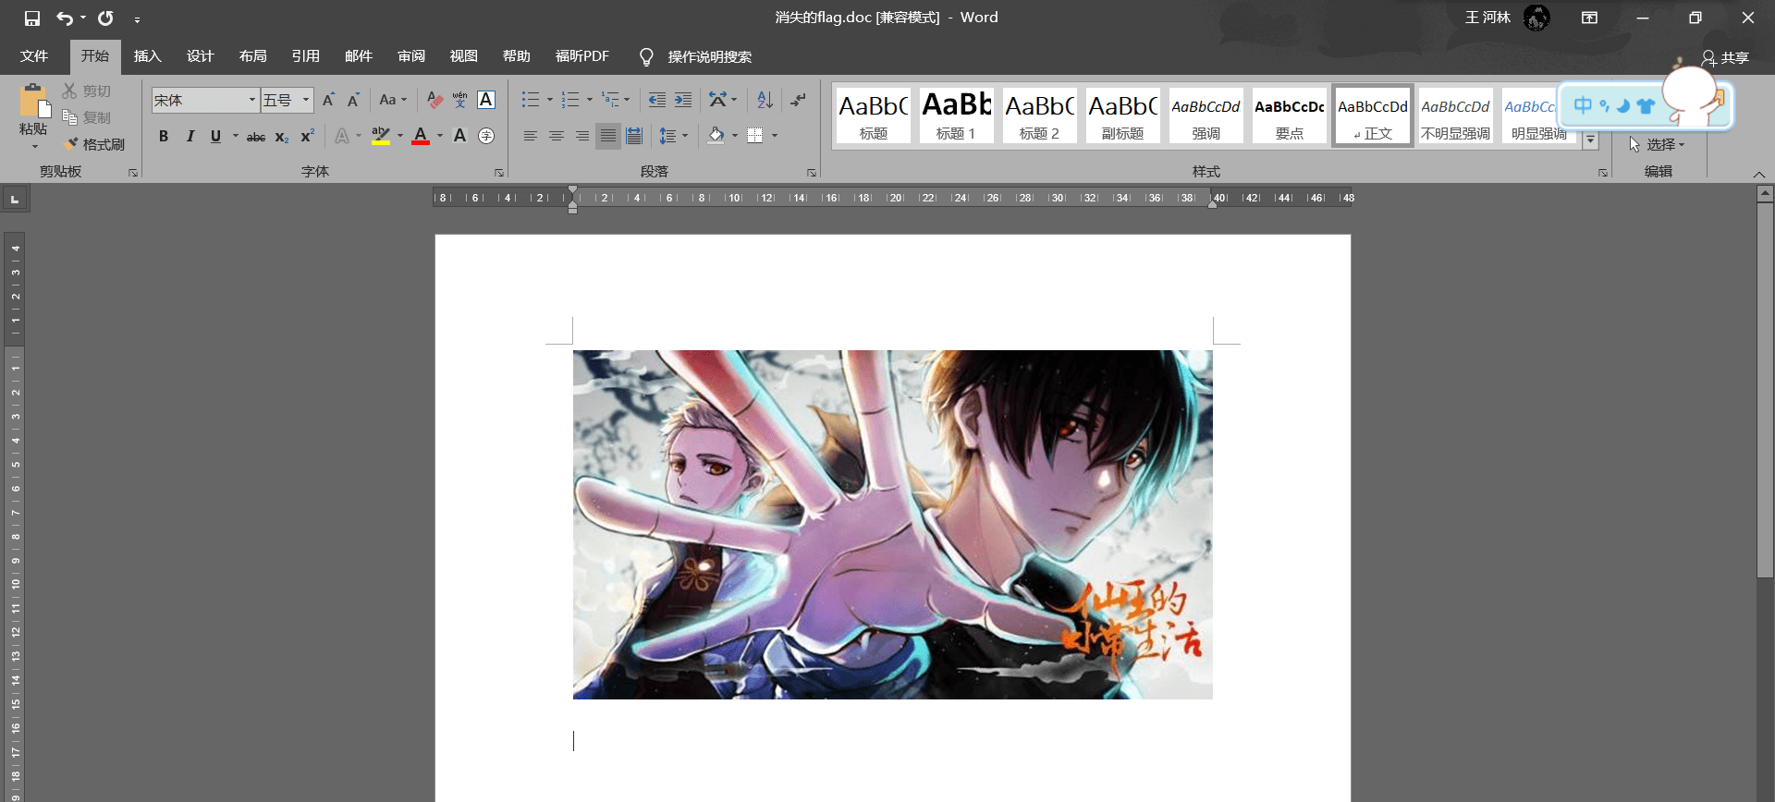Switch to the View (视图) tab

464,56
